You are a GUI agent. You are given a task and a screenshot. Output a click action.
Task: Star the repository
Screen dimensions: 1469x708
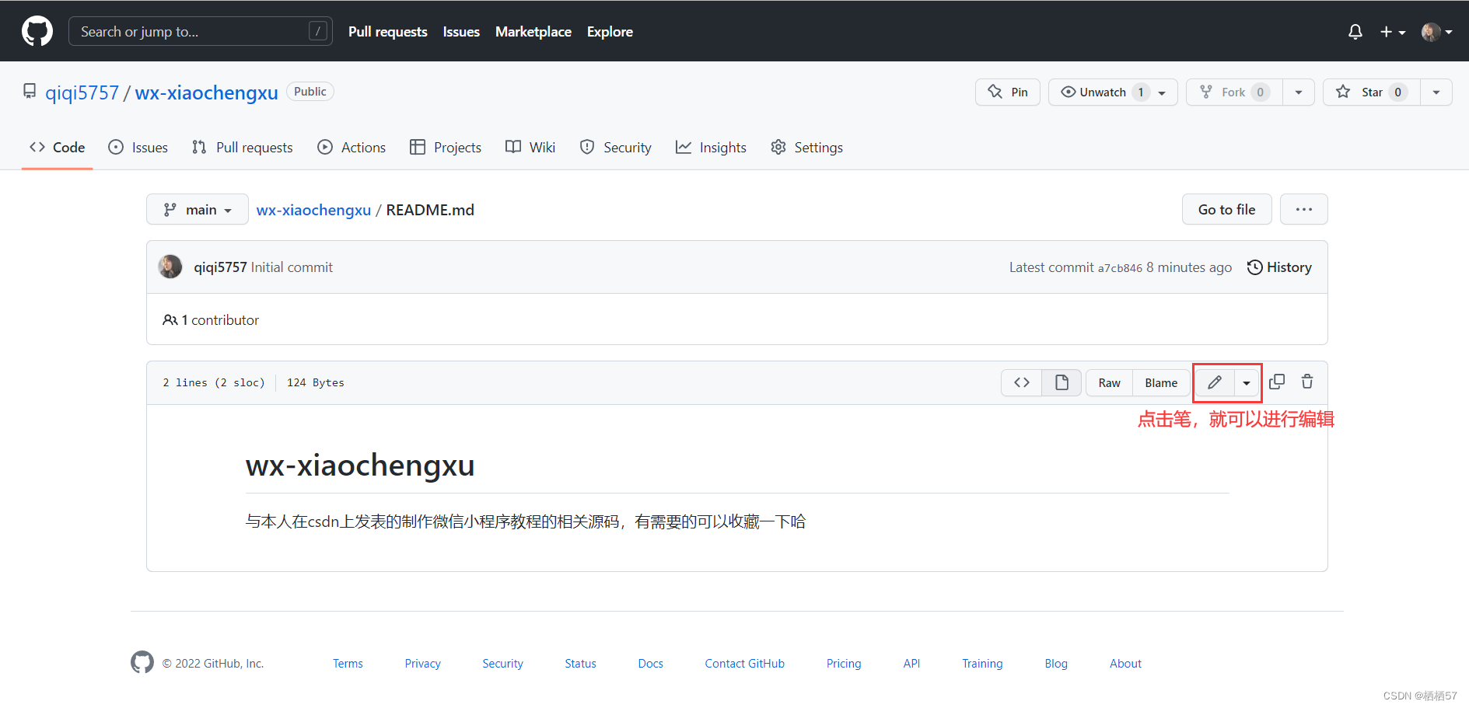pos(1372,92)
